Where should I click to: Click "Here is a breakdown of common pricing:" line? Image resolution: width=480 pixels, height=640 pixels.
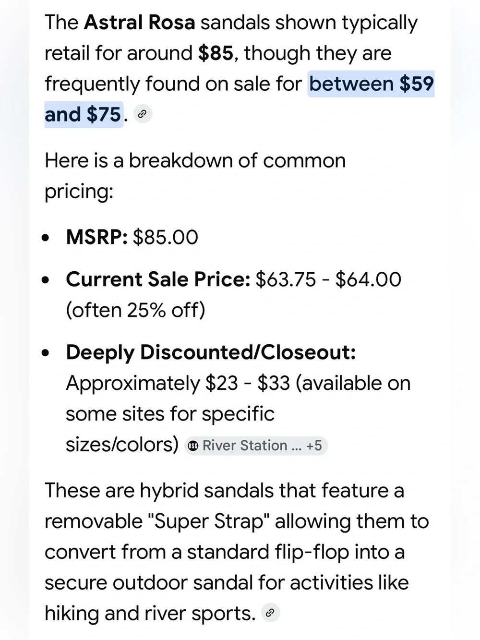coord(195,176)
